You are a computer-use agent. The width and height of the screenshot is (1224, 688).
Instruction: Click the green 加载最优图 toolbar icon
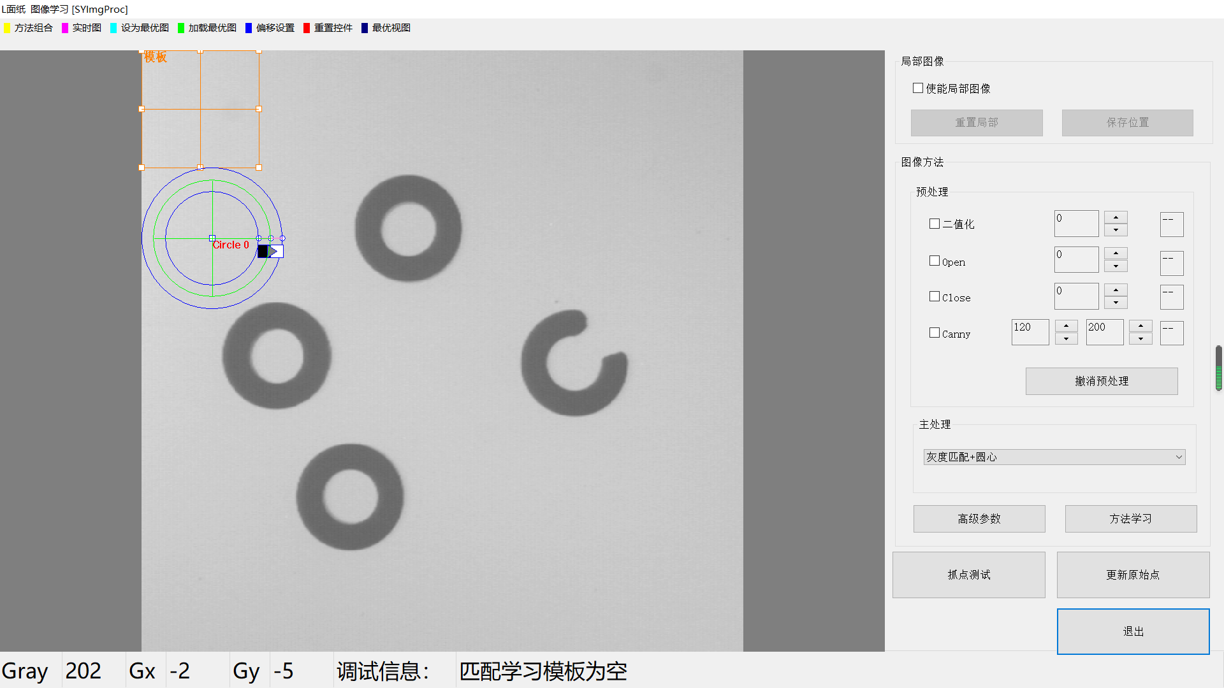point(181,28)
